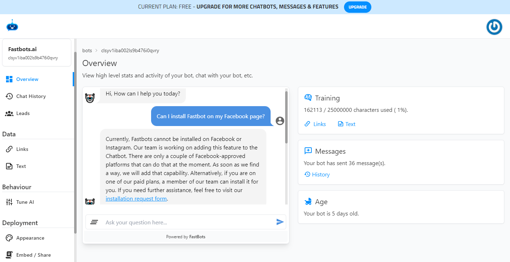This screenshot has height=262, width=510.
Task: Open Appearance under Deployment
Action: tap(37, 238)
